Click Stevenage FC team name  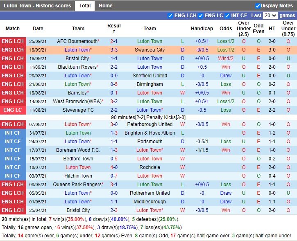tap(78, 110)
